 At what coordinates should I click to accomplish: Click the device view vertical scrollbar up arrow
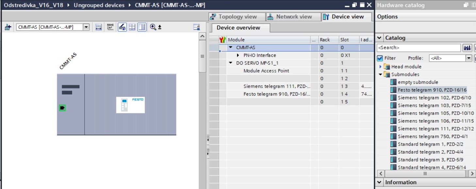203,37
